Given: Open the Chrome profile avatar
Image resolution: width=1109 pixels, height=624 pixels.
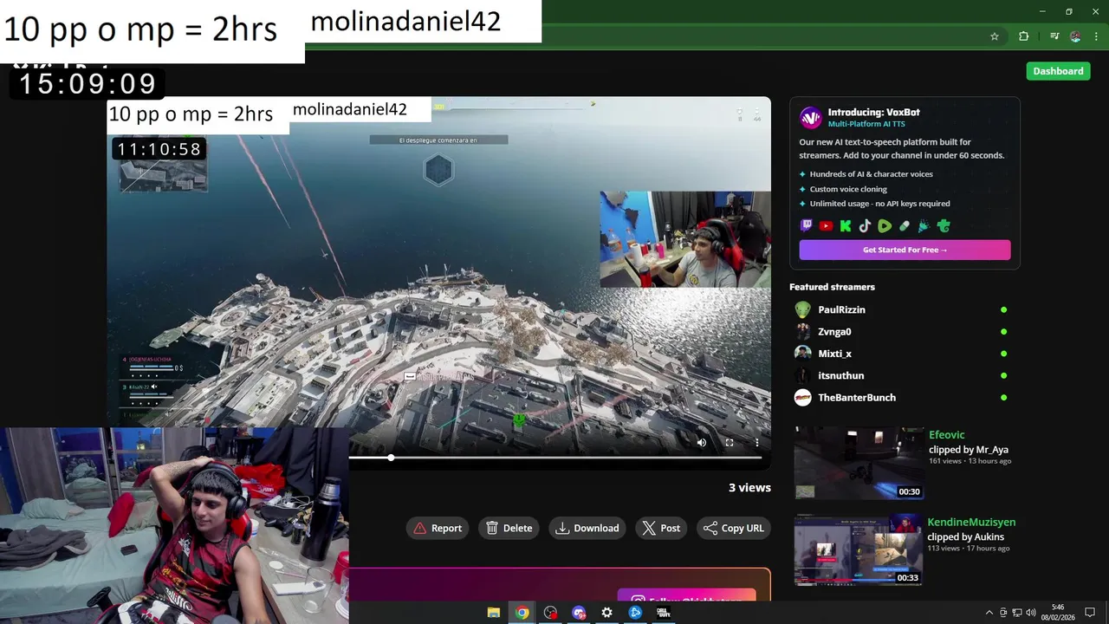Looking at the screenshot, I should click(x=1075, y=36).
